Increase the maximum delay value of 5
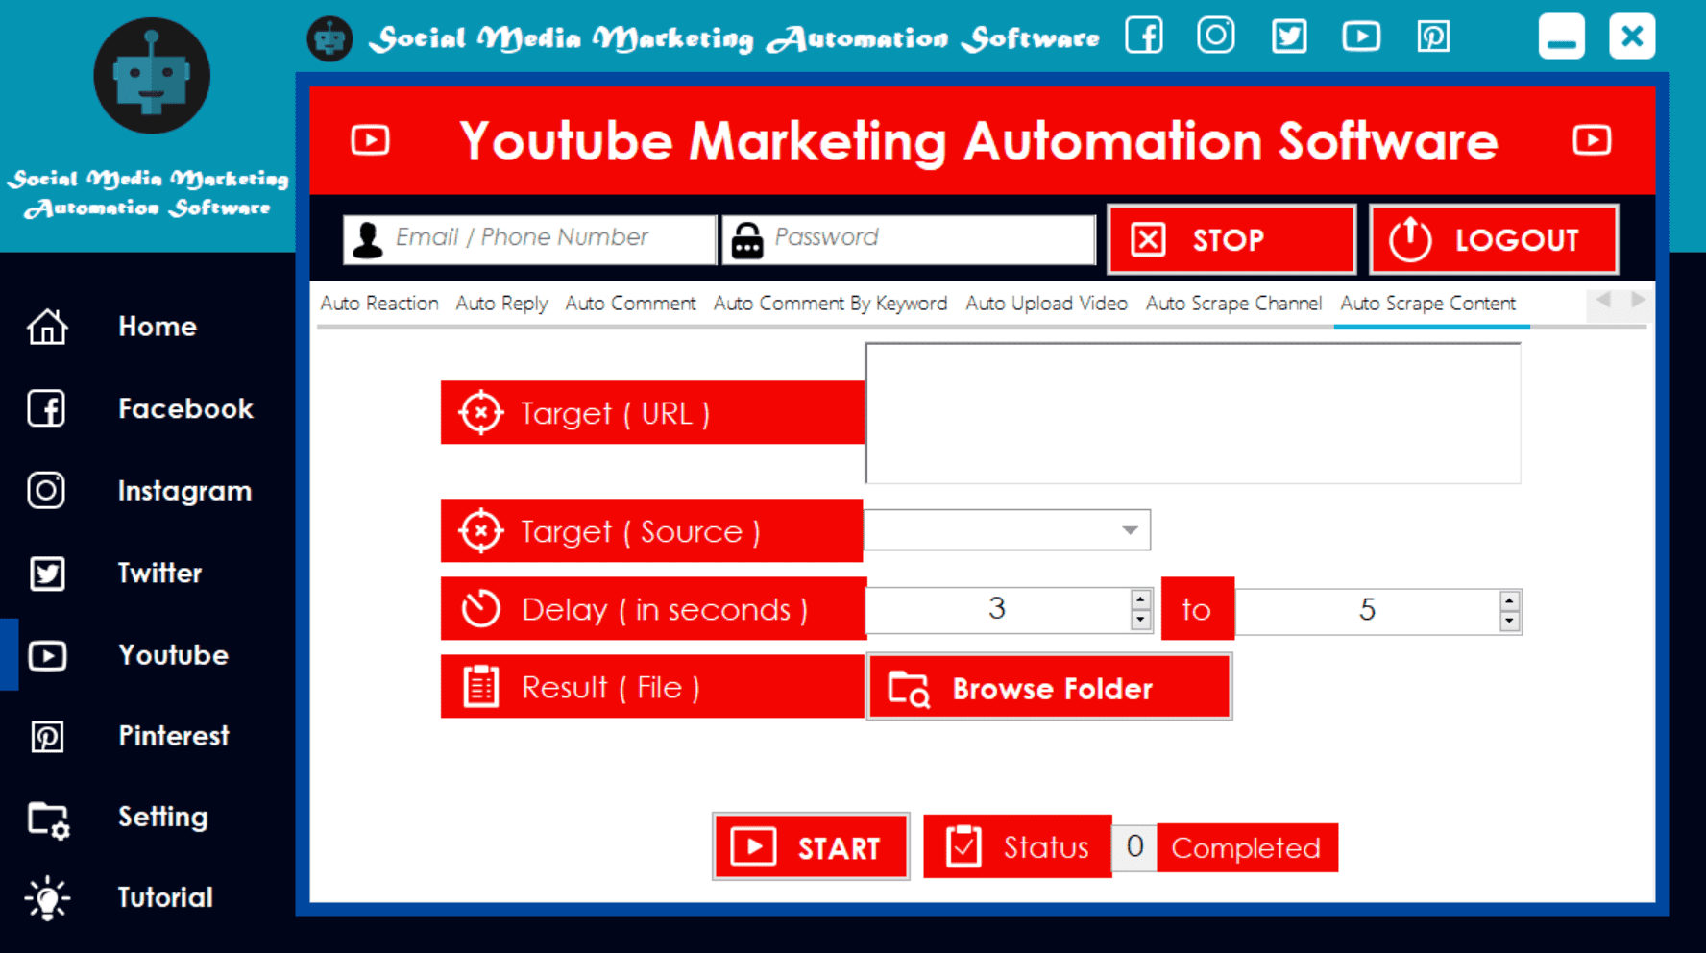 (x=1509, y=601)
